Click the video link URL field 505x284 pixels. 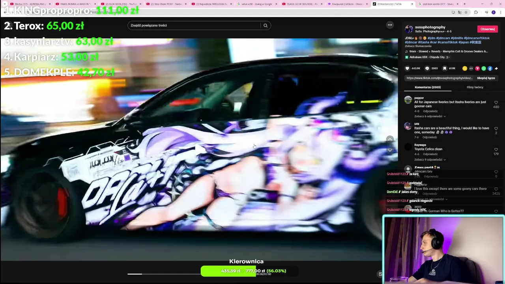coord(439,78)
